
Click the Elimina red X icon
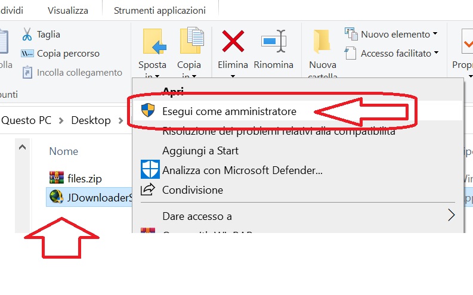tap(233, 41)
